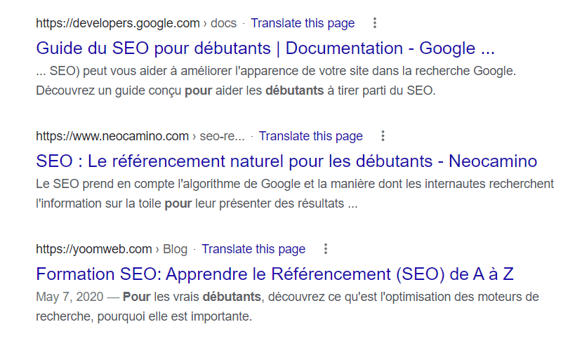Image resolution: width=582 pixels, height=362 pixels.
Task: Click the https://yoomweb.com URL text
Action: click(94, 249)
